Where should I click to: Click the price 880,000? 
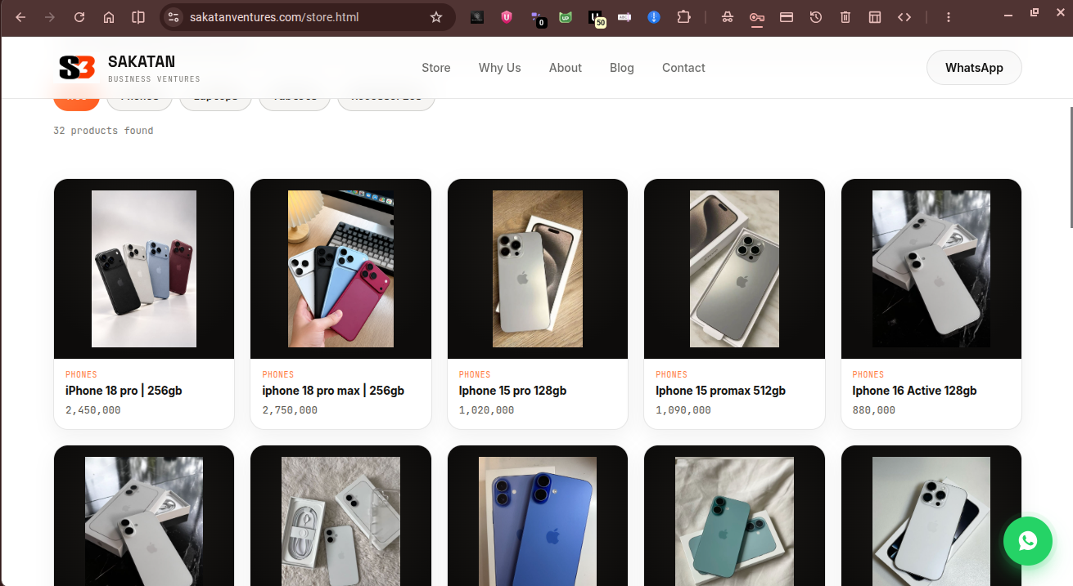[873, 410]
